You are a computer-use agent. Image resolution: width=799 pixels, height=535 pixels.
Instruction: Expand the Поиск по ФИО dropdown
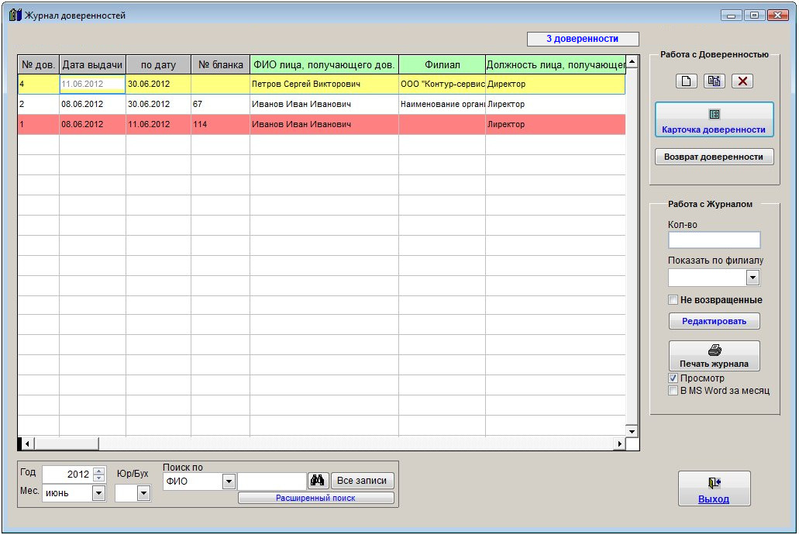coord(229,481)
